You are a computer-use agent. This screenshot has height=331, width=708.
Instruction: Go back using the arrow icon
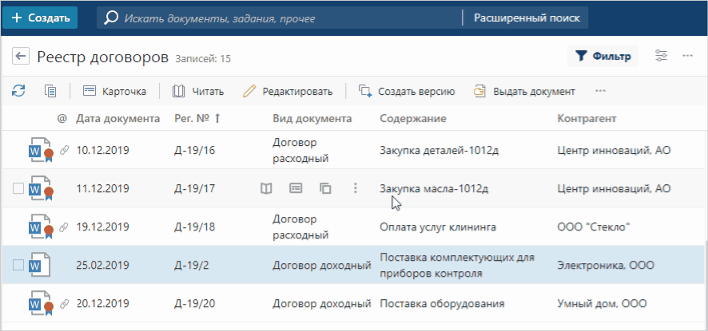click(21, 57)
